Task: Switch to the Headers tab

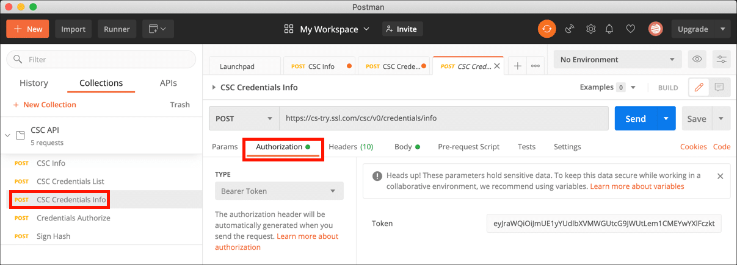Action: (x=350, y=147)
